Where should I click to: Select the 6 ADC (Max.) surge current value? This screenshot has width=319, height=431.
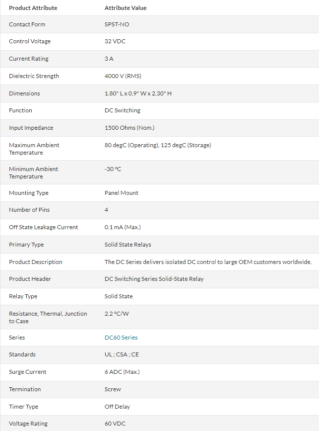point(122,372)
